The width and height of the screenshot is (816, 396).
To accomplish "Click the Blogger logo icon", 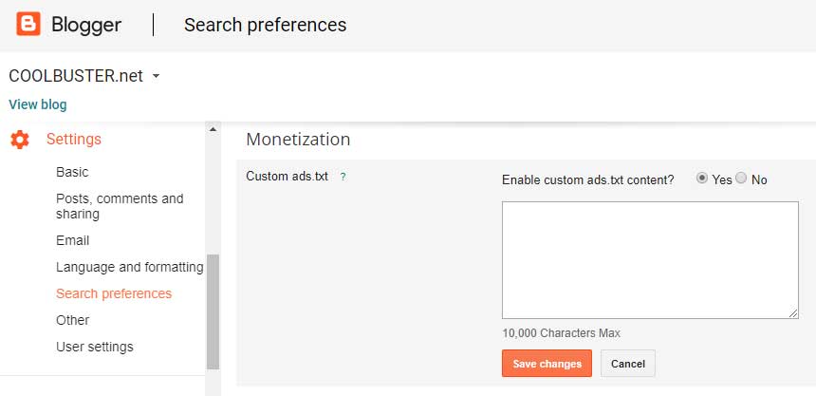I will point(28,25).
